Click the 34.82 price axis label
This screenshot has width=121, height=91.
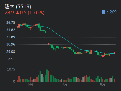pos(11,30)
